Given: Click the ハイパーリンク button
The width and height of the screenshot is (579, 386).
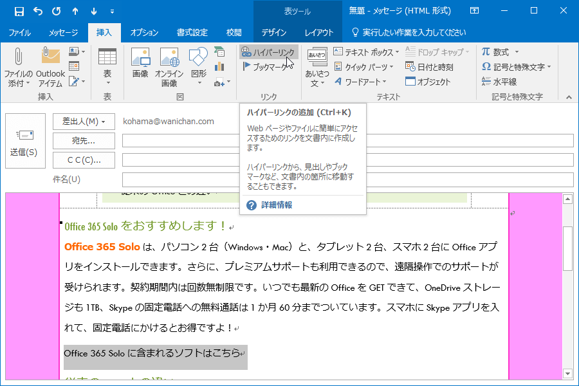Looking at the screenshot, I should [268, 52].
